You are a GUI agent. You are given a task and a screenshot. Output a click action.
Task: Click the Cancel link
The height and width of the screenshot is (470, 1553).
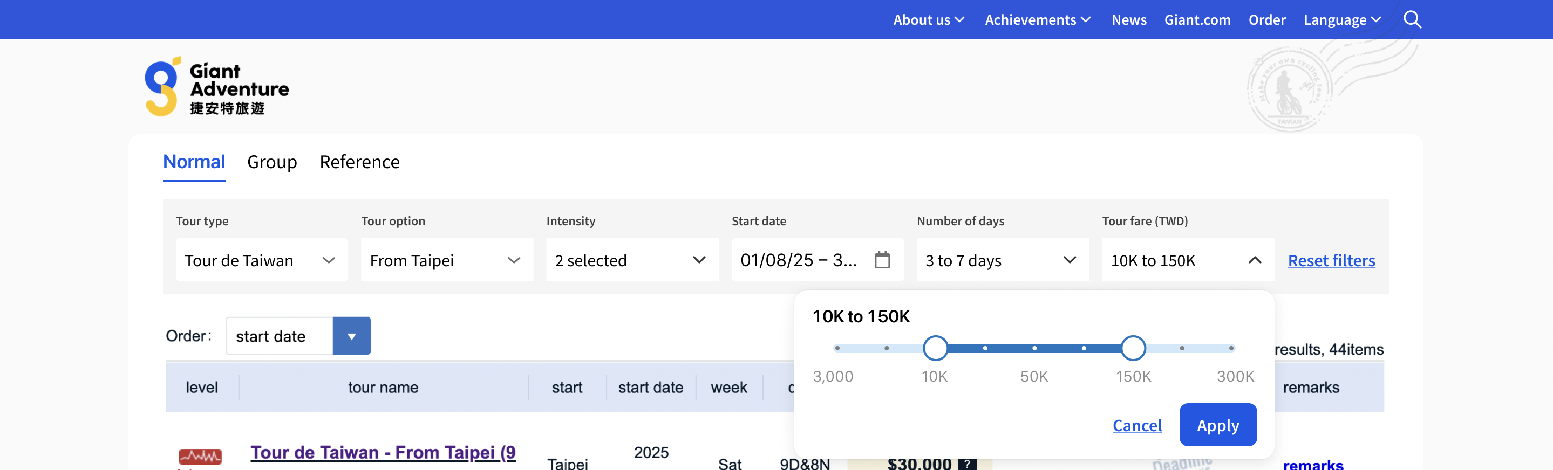pyautogui.click(x=1137, y=425)
